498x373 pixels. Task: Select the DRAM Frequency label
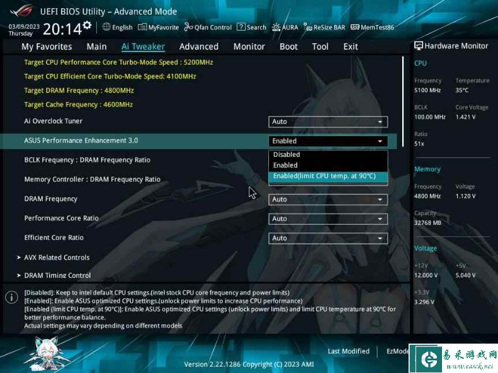(51, 199)
